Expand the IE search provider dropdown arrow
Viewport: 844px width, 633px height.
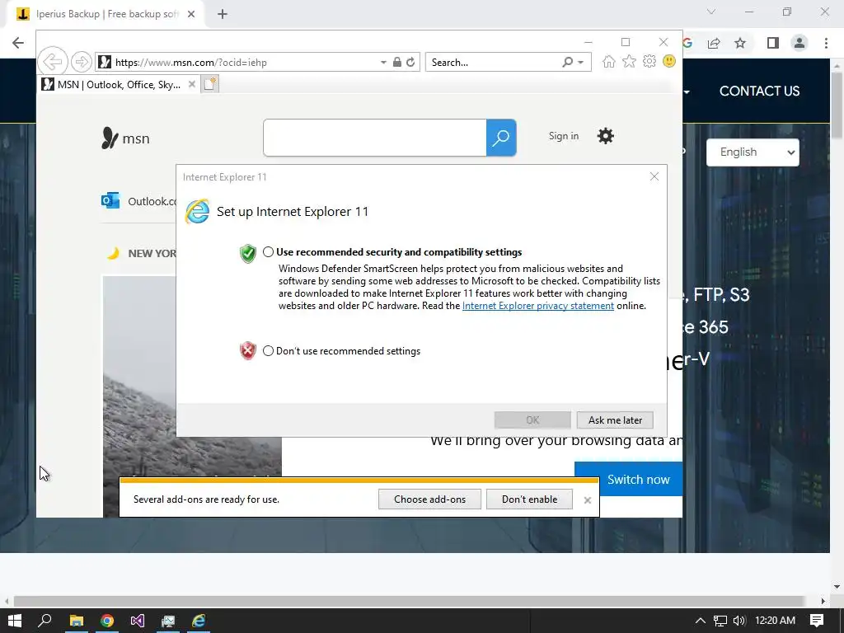pos(581,63)
